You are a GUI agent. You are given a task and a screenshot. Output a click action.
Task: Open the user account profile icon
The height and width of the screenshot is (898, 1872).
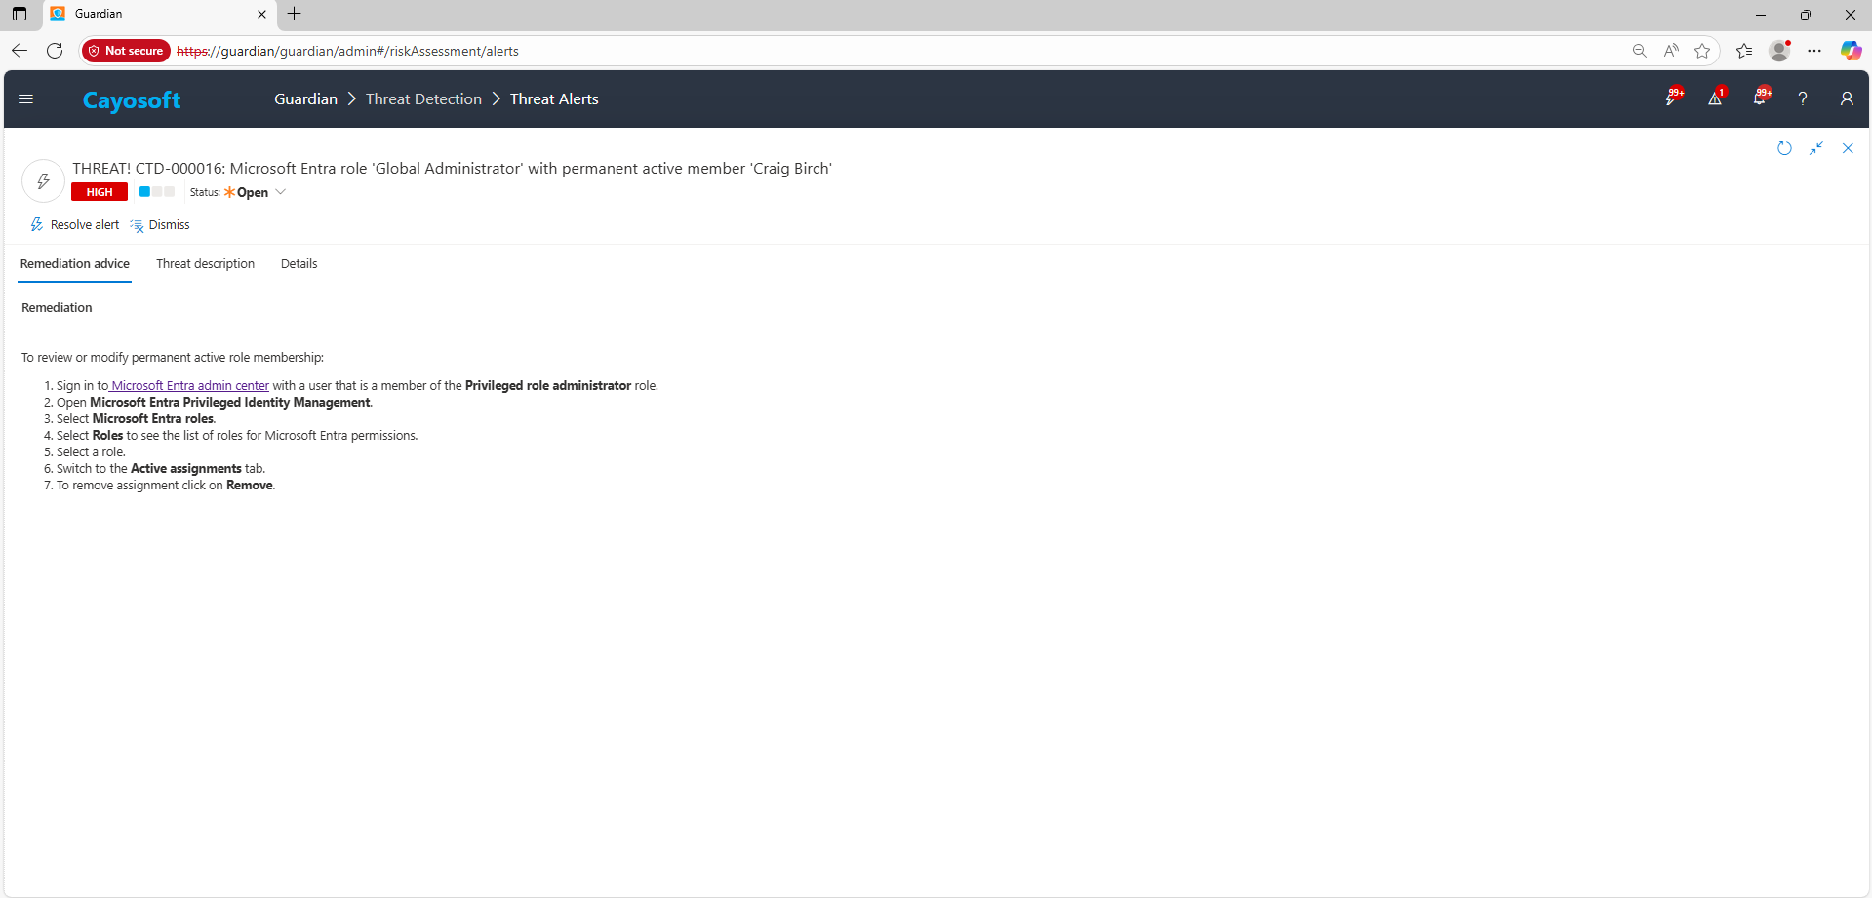click(1847, 98)
